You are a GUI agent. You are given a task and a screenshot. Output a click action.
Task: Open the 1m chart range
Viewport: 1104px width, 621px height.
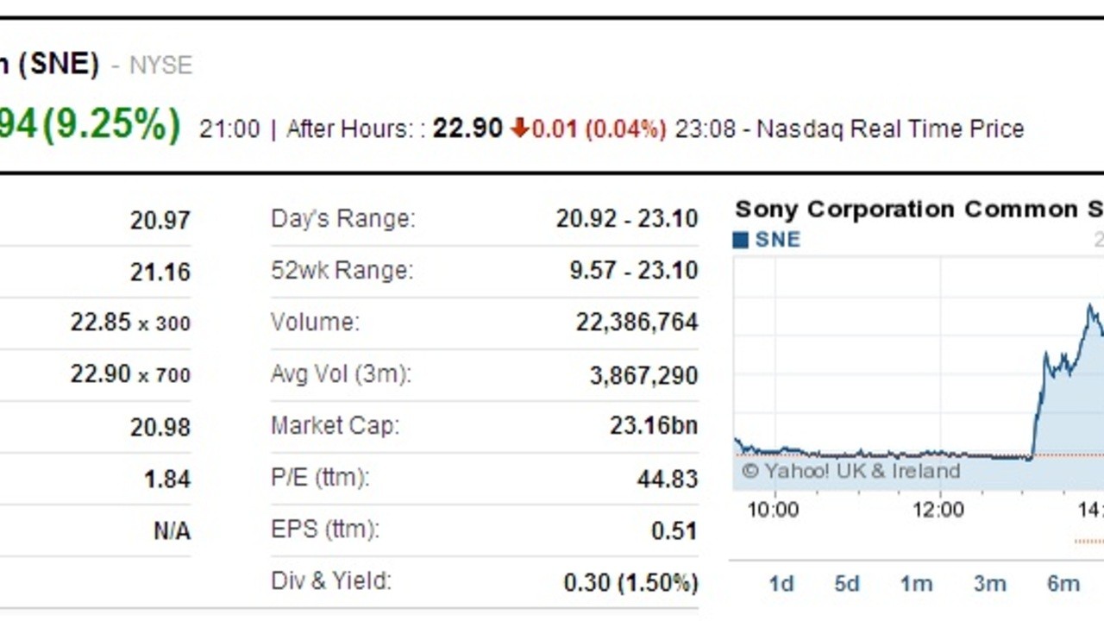[916, 584]
